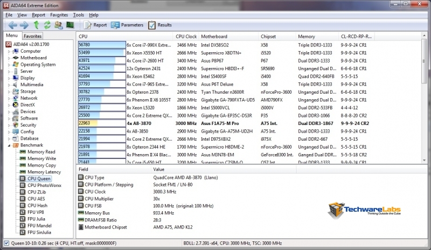This screenshot has width=431, height=250.
Task: Select the Benchmark folder icon
Action: point(16,145)
